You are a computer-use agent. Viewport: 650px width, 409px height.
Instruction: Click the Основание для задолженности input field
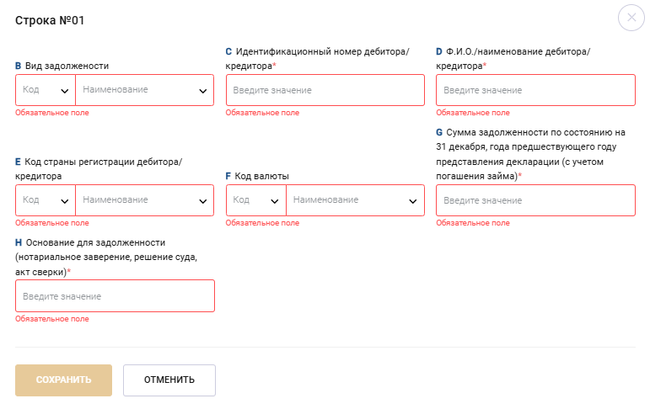pyautogui.click(x=115, y=296)
